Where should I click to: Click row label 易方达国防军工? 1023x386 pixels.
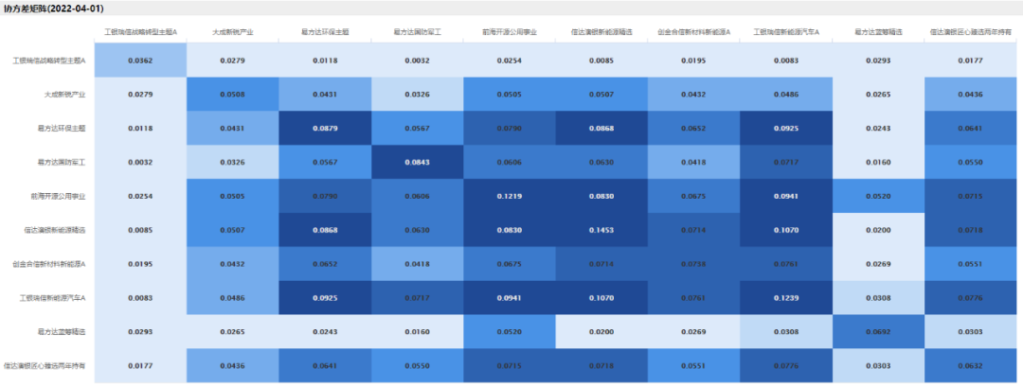(x=63, y=162)
